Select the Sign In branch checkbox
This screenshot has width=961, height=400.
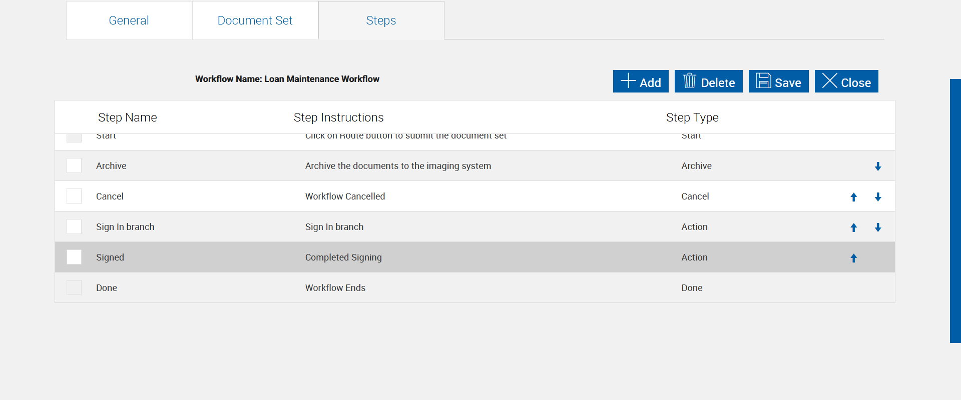click(x=74, y=226)
